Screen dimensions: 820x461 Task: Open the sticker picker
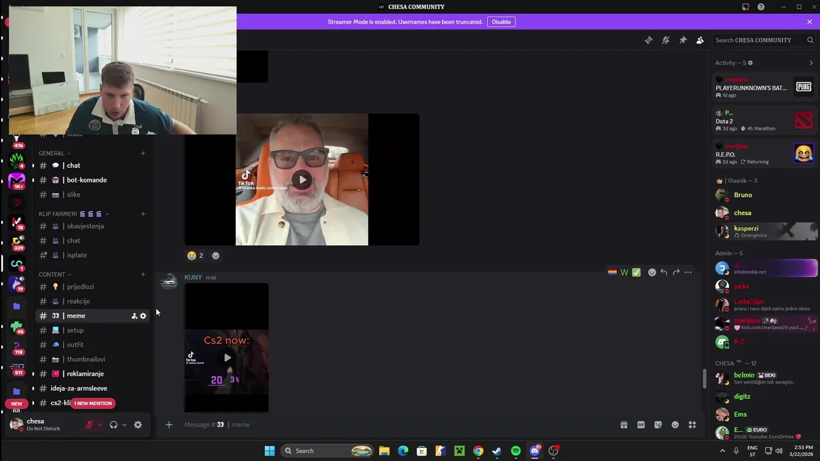pos(658,425)
